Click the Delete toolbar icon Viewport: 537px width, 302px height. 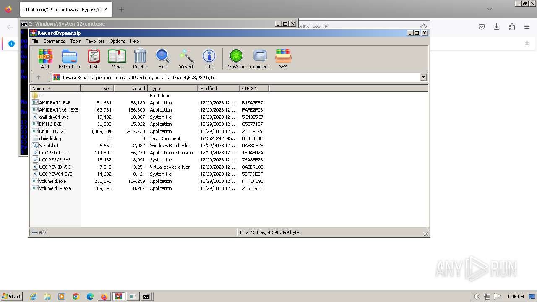pos(140,59)
